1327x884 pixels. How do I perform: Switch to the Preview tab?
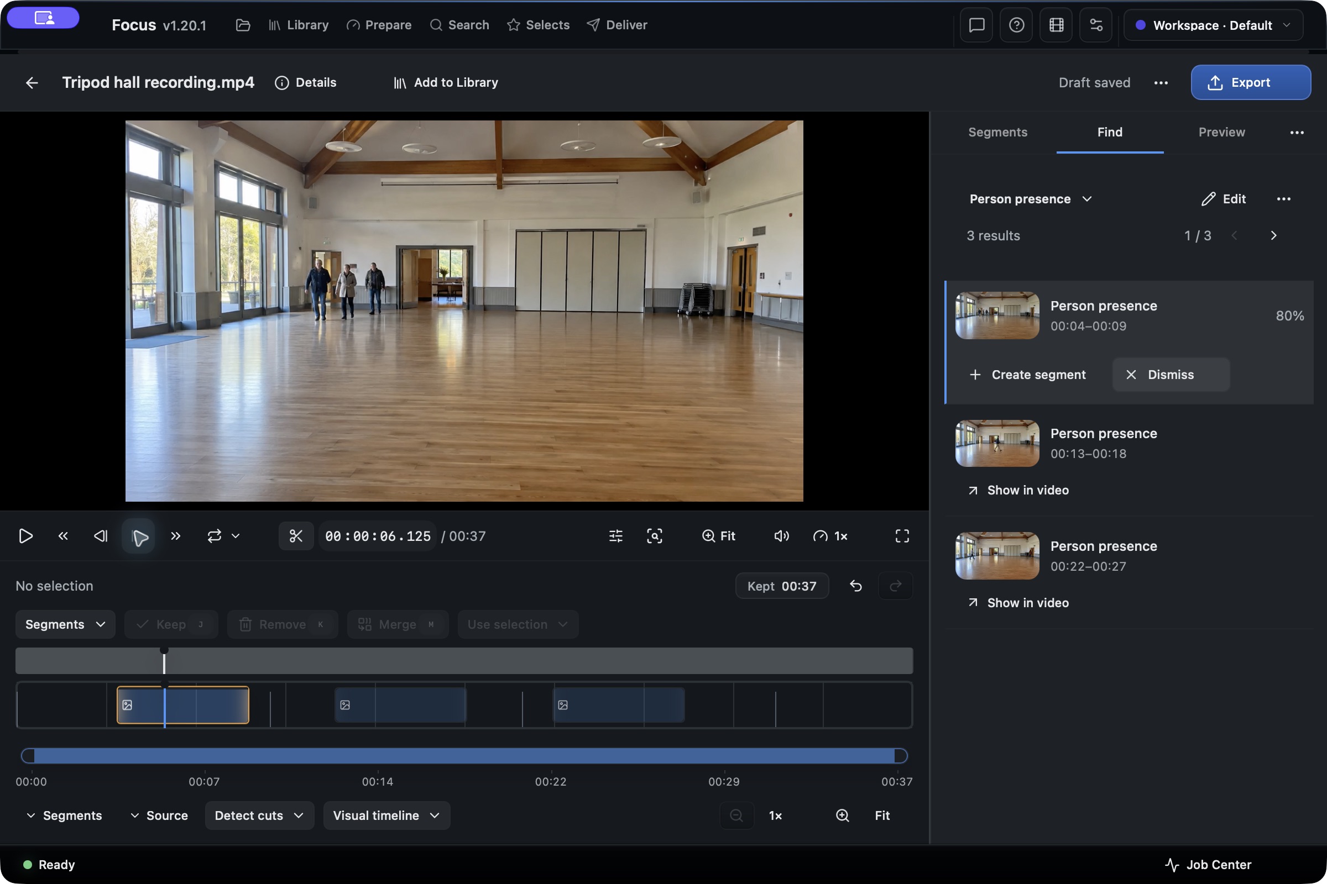click(x=1221, y=132)
